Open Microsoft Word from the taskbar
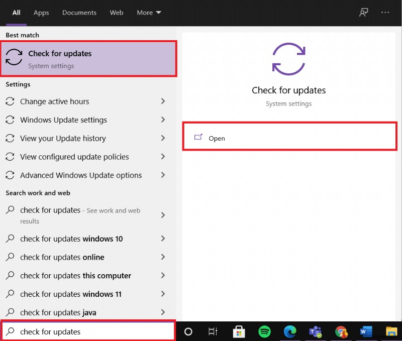 [366, 331]
